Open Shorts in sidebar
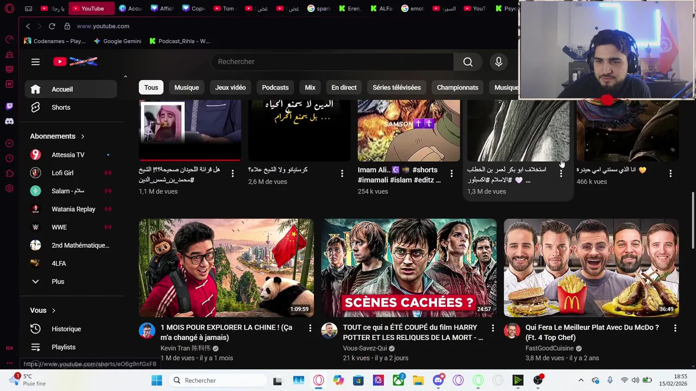The width and height of the screenshot is (696, 391). [71, 108]
